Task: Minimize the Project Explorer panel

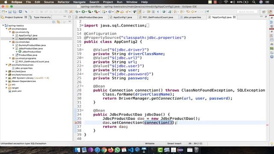Action: click(65, 17)
